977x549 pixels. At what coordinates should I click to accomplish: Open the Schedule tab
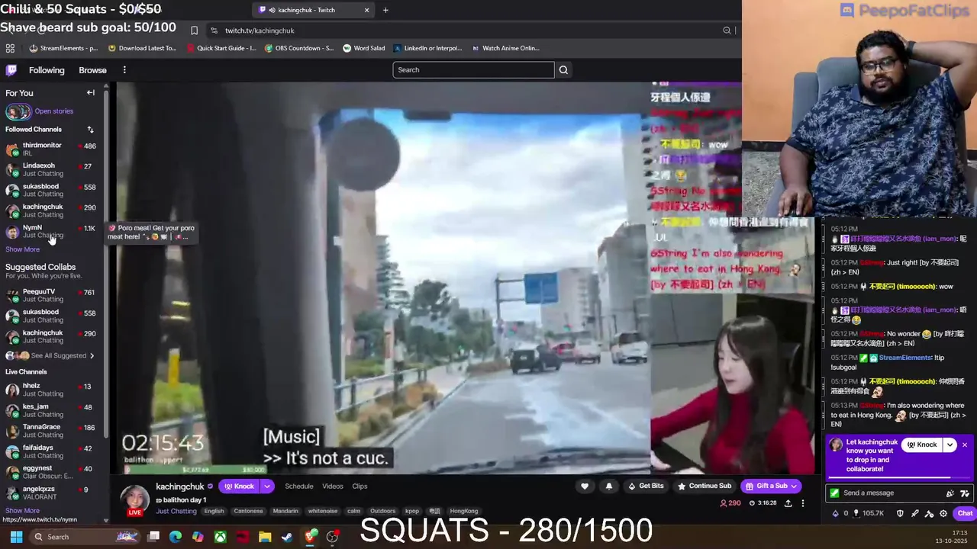299,486
